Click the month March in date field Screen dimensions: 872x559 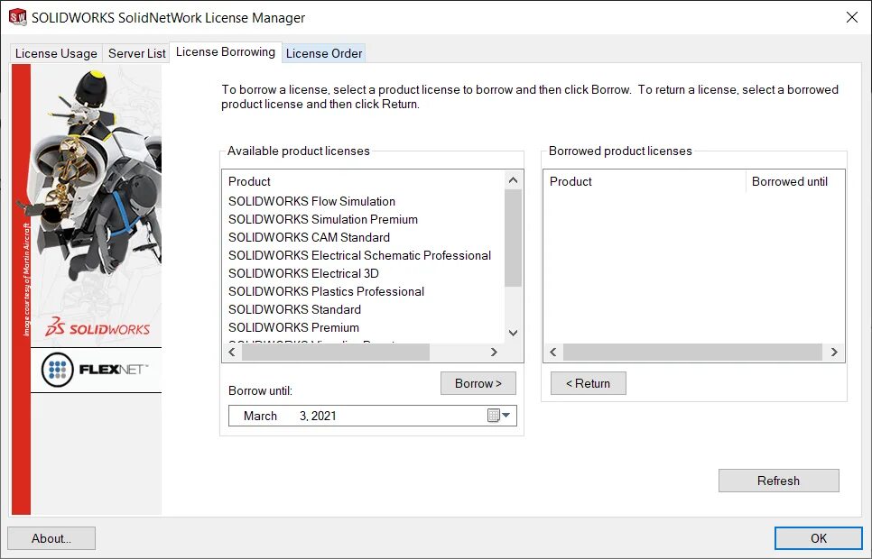(260, 417)
